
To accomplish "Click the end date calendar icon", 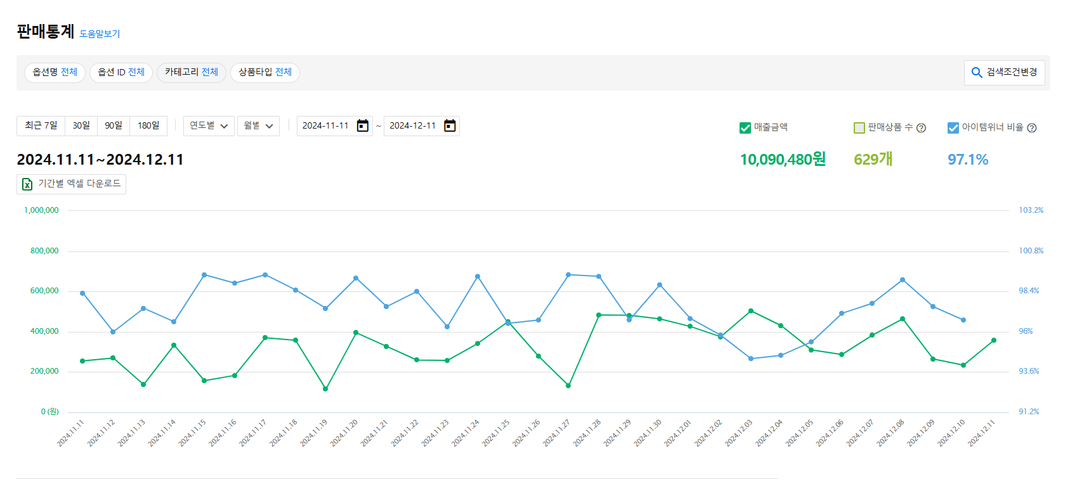I will click(x=450, y=126).
